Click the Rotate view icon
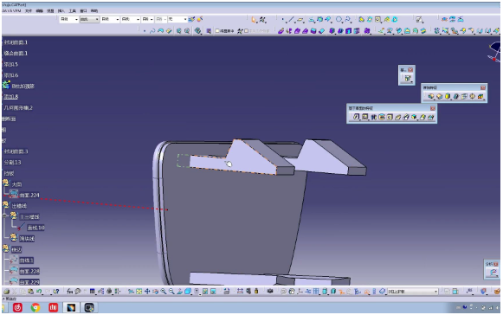Image resolution: width=503 pixels, height=315 pixels. tap(156, 292)
